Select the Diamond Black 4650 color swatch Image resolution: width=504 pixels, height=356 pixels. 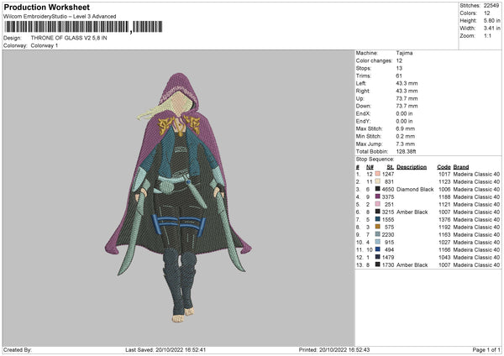(x=379, y=189)
